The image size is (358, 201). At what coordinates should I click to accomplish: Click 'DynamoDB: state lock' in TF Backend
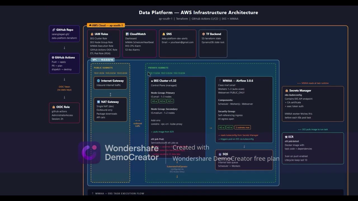pyautogui.click(x=213, y=42)
